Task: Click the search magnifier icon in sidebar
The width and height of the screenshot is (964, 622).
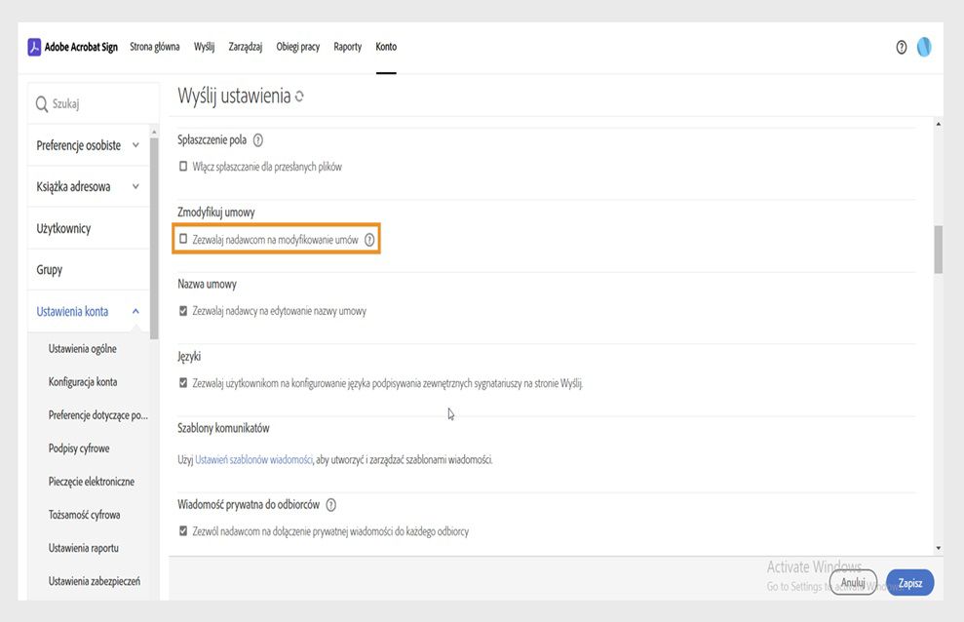Action: (42, 104)
